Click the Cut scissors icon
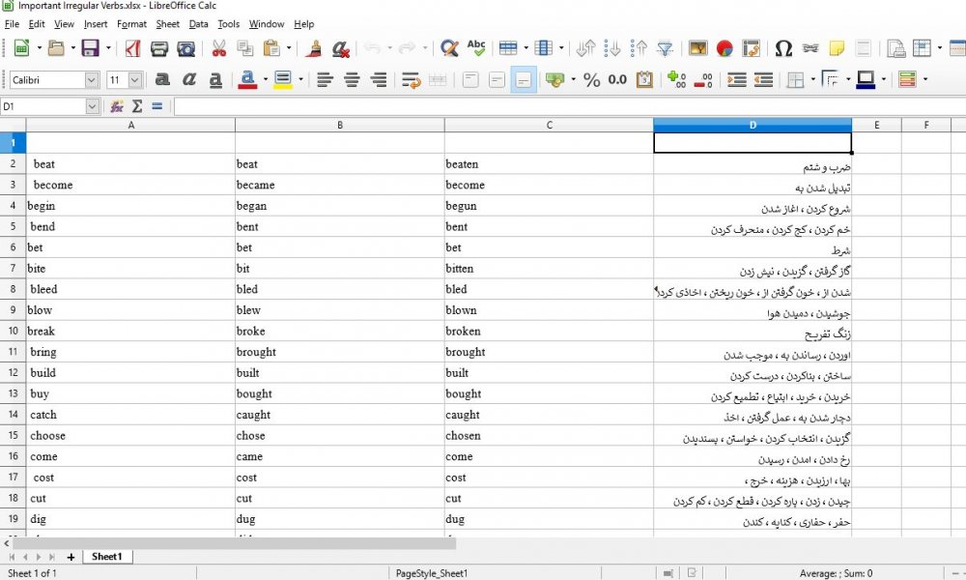Screen dimensions: 966x580 (219, 48)
